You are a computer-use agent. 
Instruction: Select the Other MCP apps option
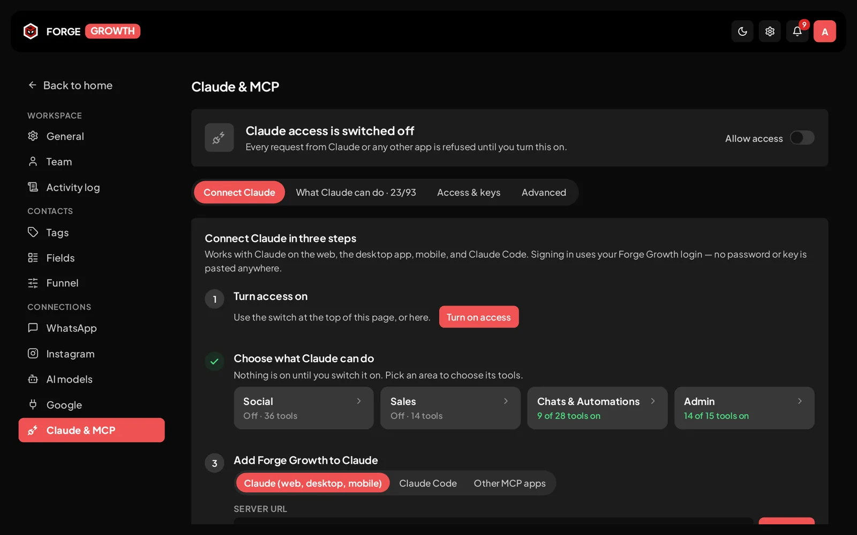pos(509,483)
